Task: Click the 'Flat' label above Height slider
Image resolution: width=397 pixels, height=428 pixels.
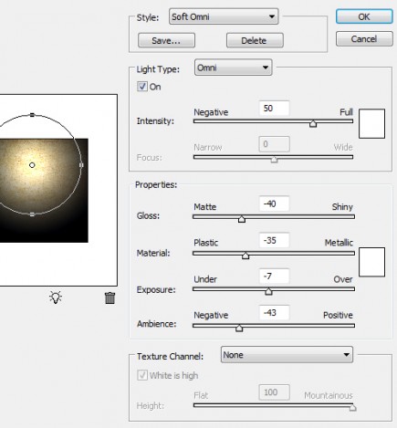Action: tap(201, 395)
